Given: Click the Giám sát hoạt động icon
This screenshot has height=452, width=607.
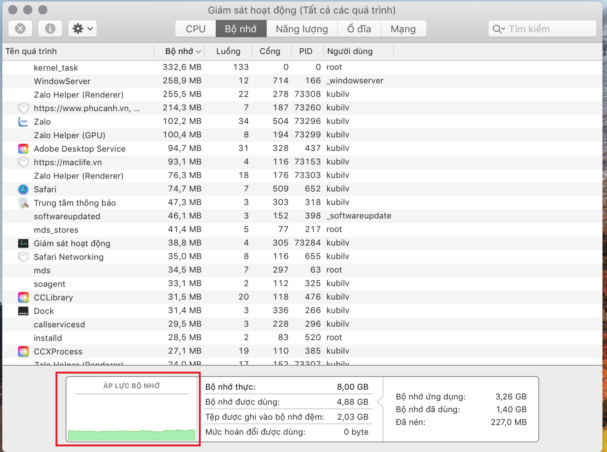Looking at the screenshot, I should click(x=23, y=243).
